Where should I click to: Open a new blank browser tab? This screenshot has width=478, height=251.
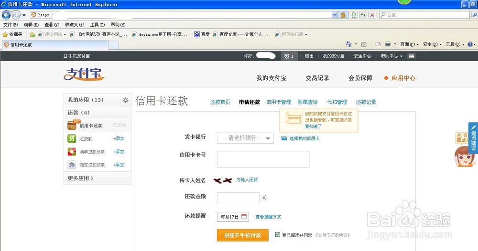click(x=113, y=45)
